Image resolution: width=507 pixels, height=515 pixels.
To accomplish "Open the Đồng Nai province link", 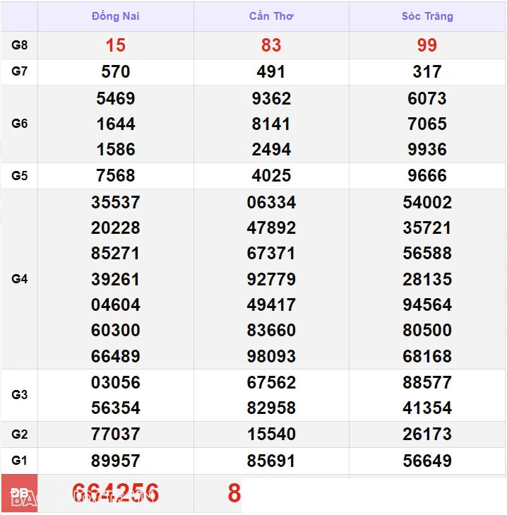I will pyautogui.click(x=115, y=16).
